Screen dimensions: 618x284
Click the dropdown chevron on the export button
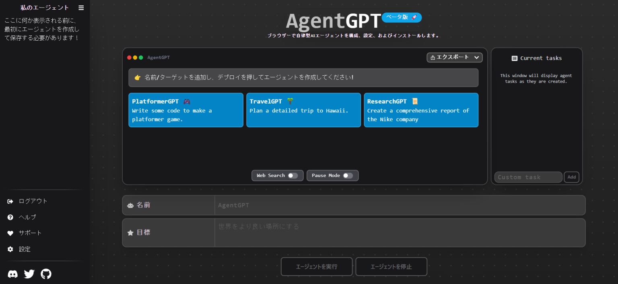[477, 57]
